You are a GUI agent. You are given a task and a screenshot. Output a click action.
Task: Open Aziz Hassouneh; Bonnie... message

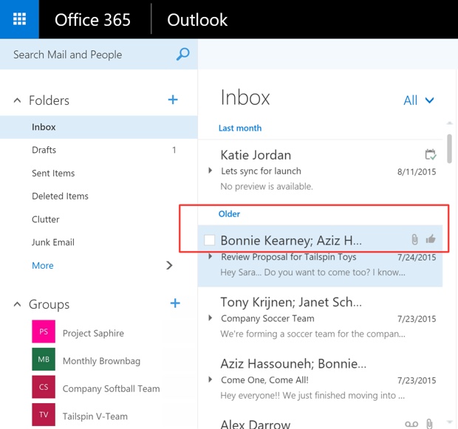point(320,379)
